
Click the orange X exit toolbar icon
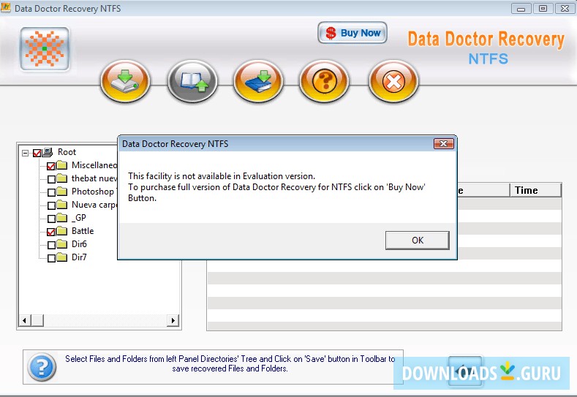(393, 81)
